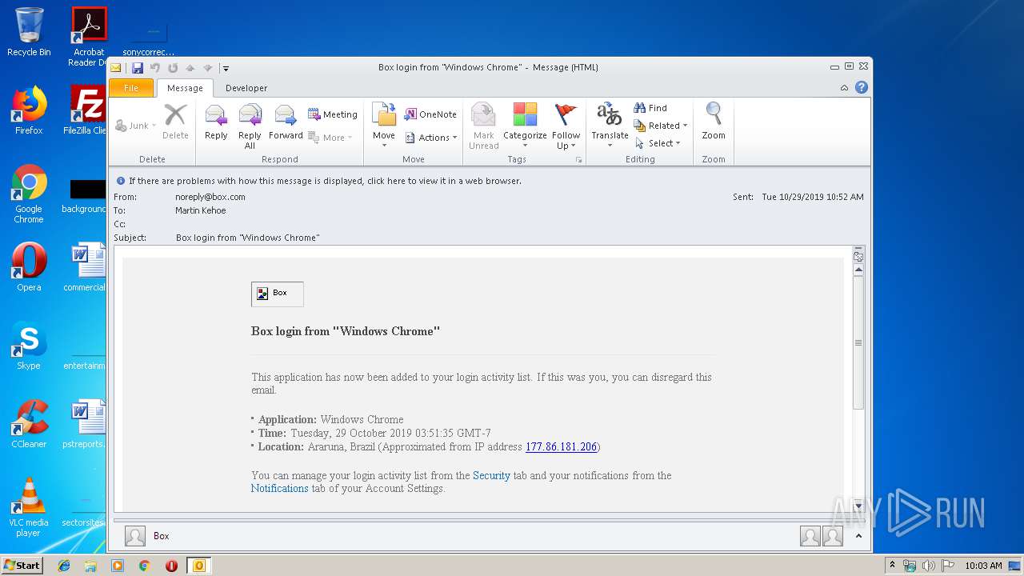Open the Windows Start menu

point(22,565)
